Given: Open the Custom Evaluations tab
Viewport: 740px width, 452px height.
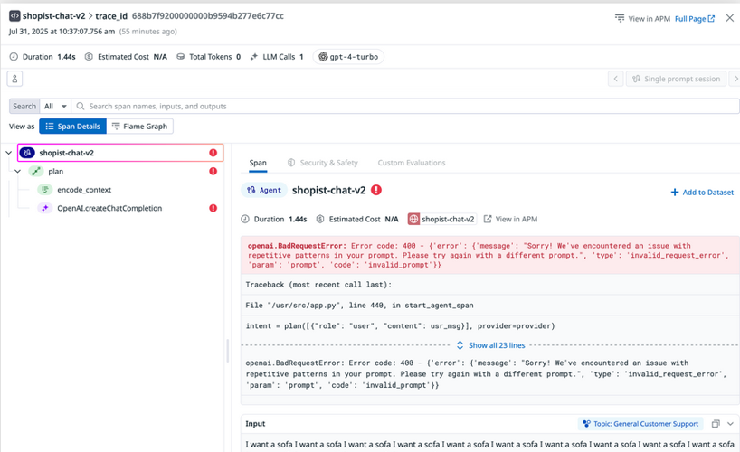Looking at the screenshot, I should tap(411, 163).
